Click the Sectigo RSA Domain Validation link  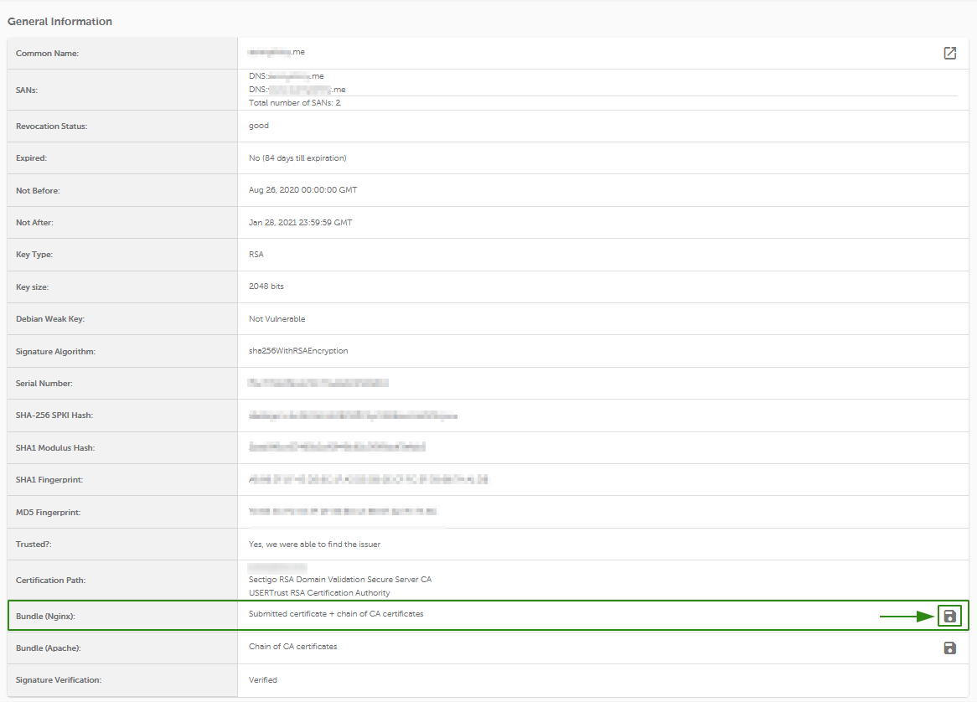341,579
